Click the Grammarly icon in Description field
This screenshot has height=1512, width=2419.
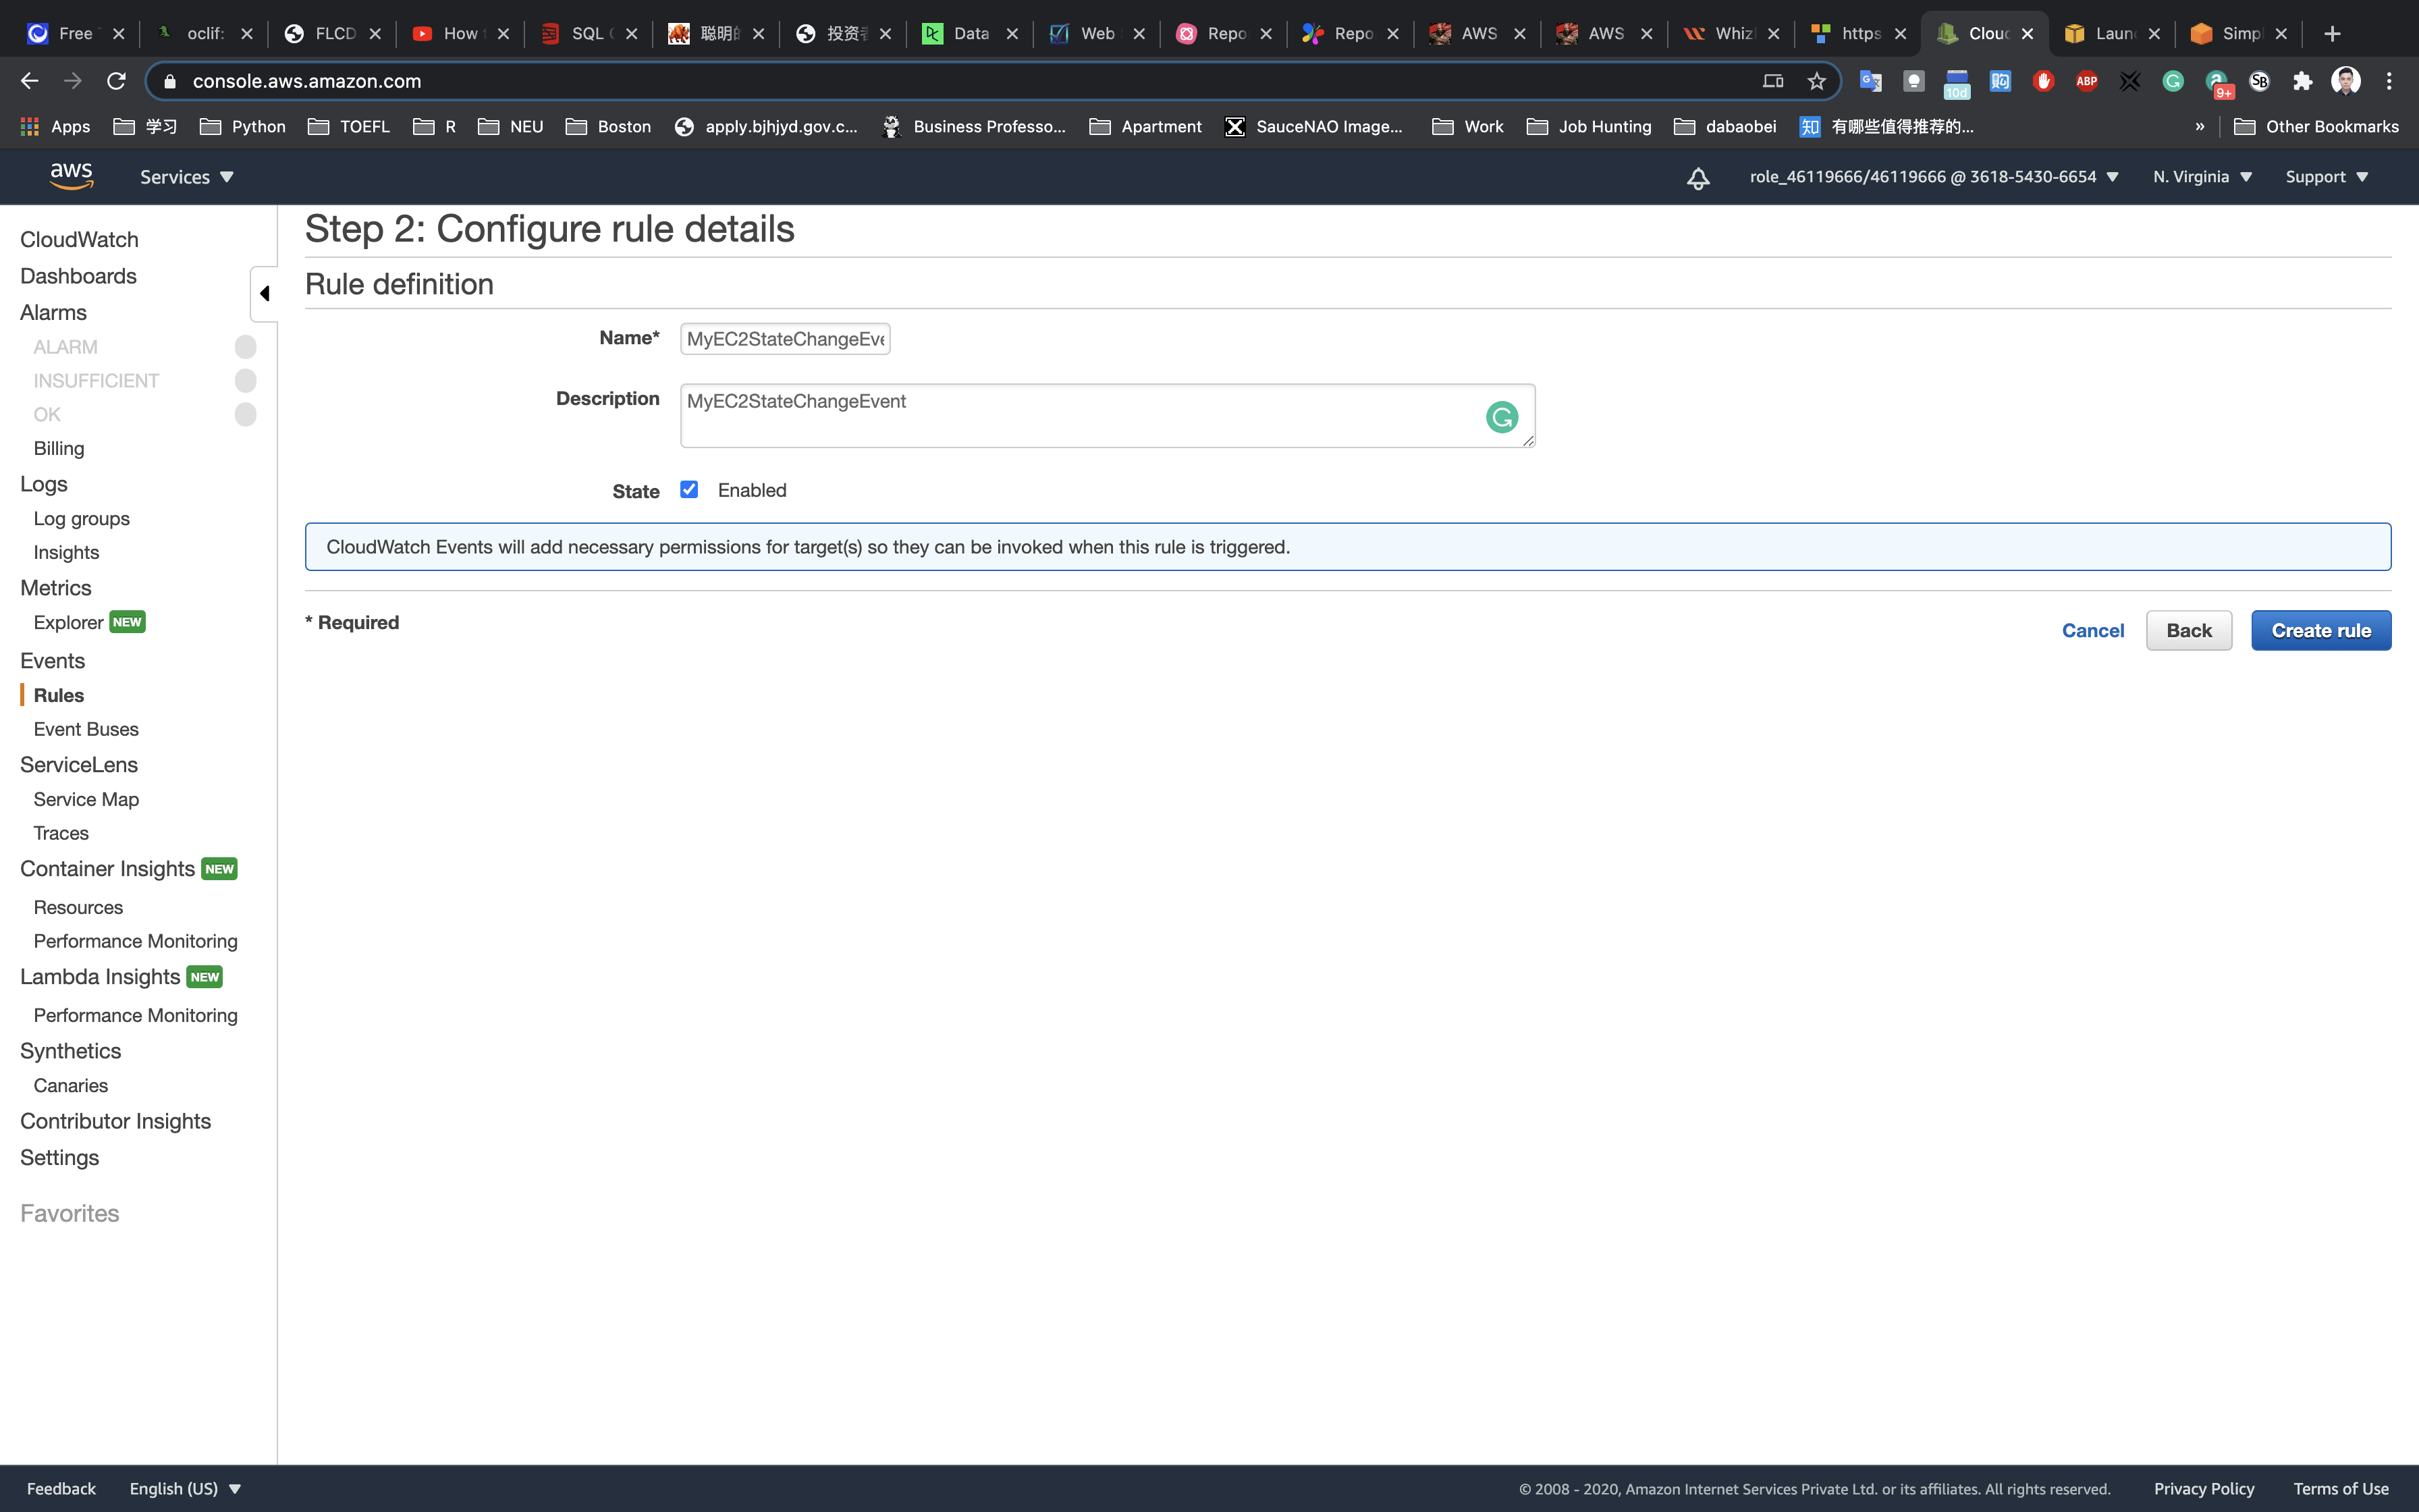1501,417
